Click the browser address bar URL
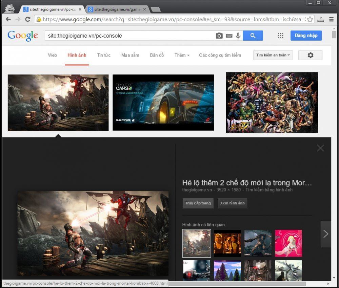This screenshot has height=288, width=339. 174,19
